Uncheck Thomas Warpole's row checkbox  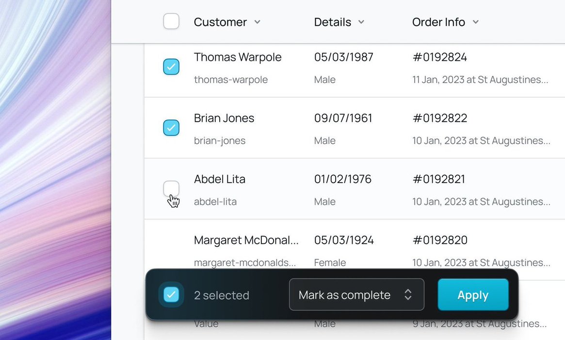pos(171,67)
